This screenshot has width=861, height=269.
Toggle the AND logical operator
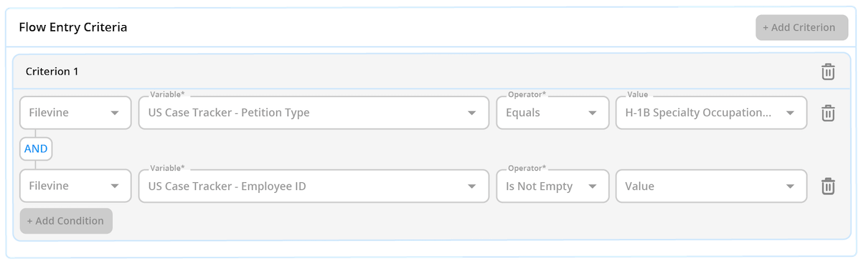tap(36, 149)
